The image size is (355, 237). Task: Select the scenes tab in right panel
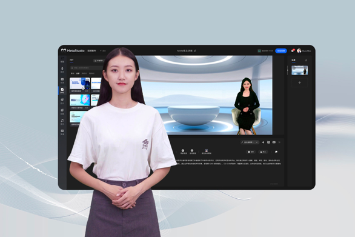click(x=293, y=60)
